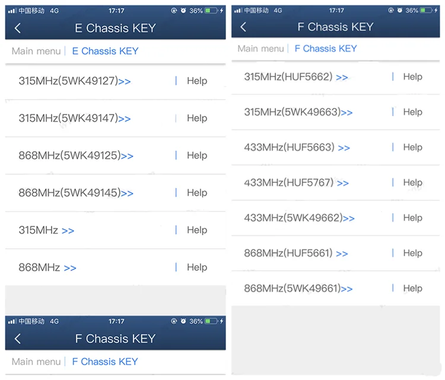Open Help for 868MHz(5WK49661)

pyautogui.click(x=412, y=289)
